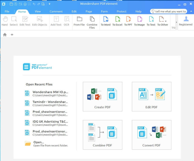194x161 pixels.
Task: Click the 'tell me what you want to' search box
Action: tap(169, 11)
